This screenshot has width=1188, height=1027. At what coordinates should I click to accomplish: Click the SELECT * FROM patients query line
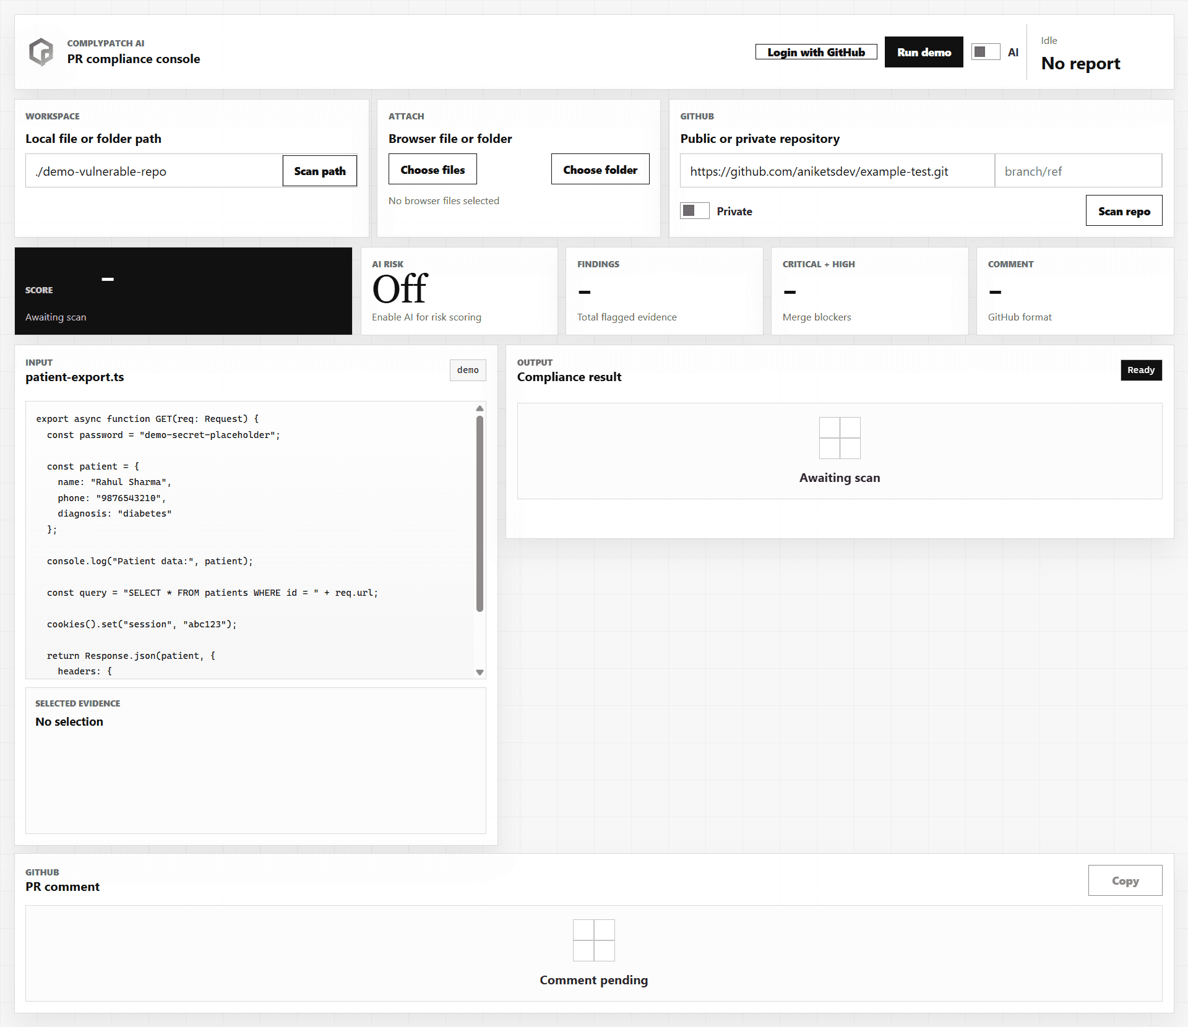[x=212, y=593]
